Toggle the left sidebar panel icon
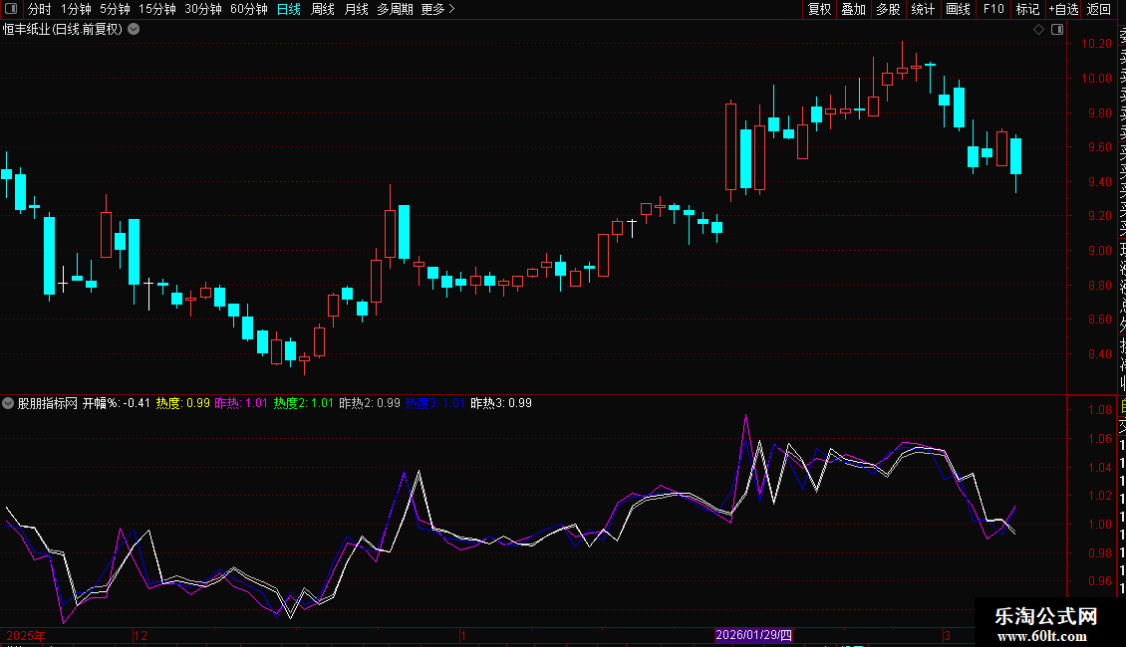1126x647 pixels. coord(11,9)
